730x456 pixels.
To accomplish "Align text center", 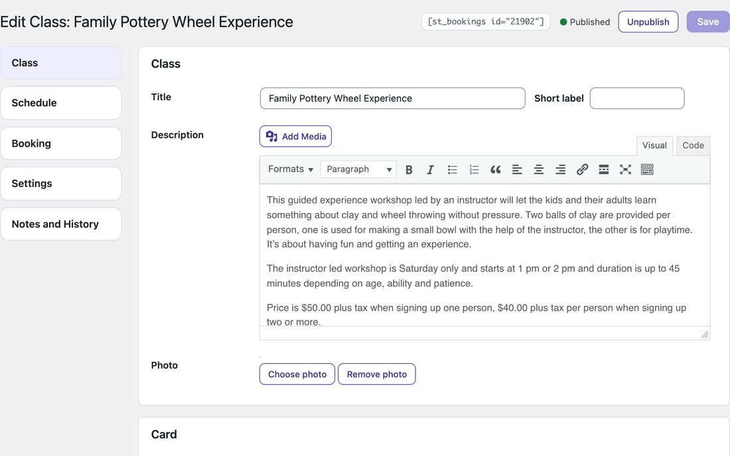I will [539, 169].
